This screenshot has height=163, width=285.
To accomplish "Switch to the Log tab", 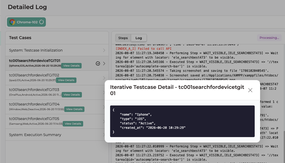I will (x=139, y=38).
